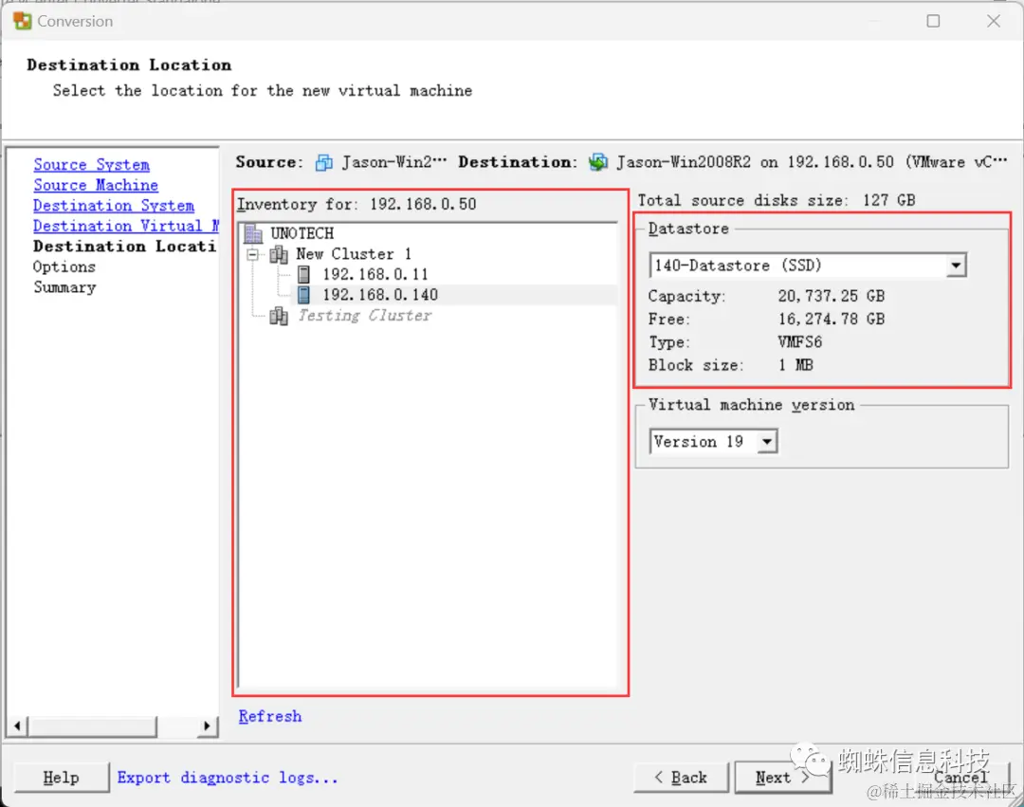
Task: Click the Total source disks size text
Action: (777, 200)
